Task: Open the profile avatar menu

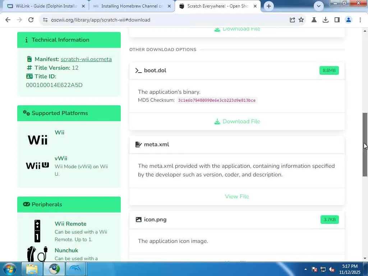Action: coord(349,20)
